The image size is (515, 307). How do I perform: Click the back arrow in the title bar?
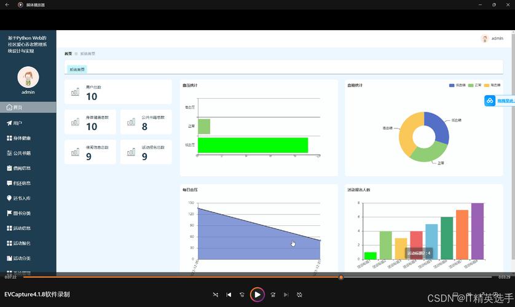coord(7,5)
